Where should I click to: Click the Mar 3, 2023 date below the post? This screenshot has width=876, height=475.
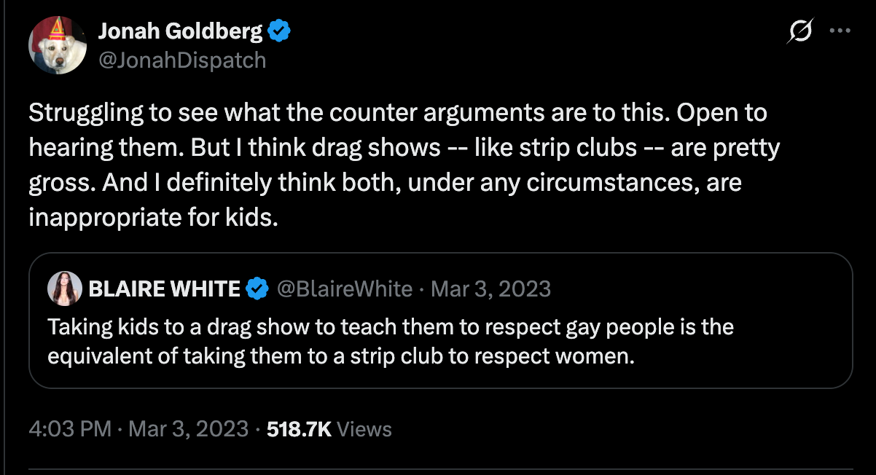click(188, 429)
